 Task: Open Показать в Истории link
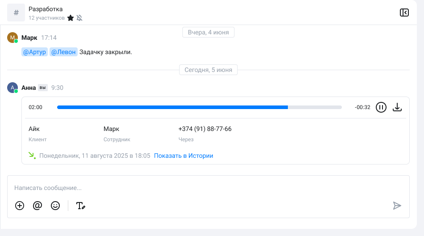point(183,156)
